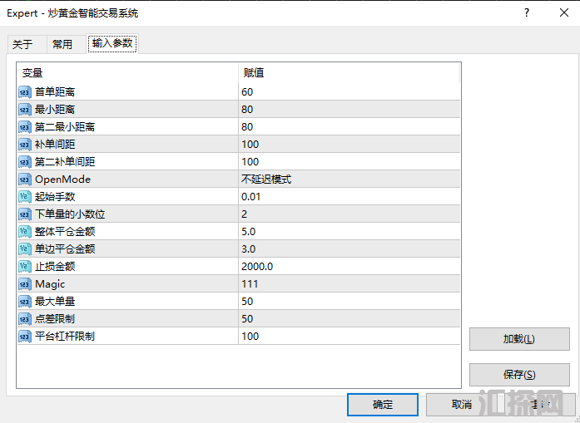Click the 止损金额 variable name
The width and height of the screenshot is (580, 423).
(55, 267)
